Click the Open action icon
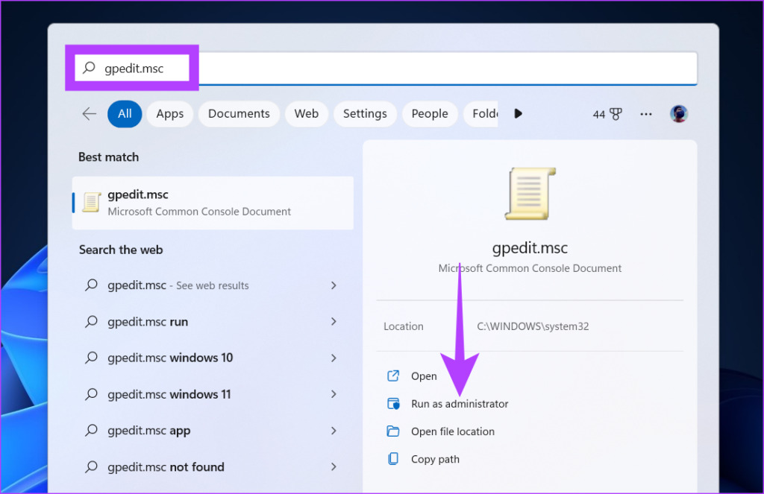Viewport: 764px width, 494px height. pos(393,376)
